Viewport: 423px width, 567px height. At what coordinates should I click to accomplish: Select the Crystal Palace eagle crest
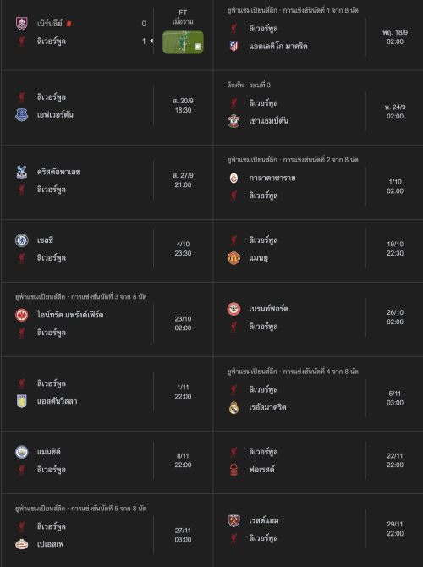22,172
